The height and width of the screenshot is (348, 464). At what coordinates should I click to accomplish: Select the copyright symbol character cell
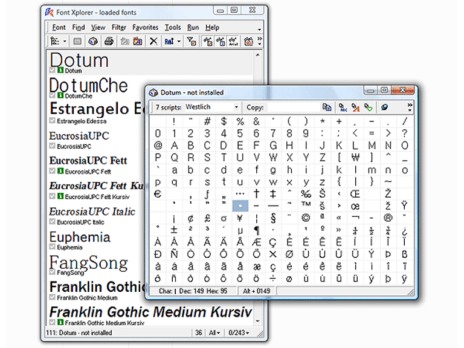coord(306,218)
